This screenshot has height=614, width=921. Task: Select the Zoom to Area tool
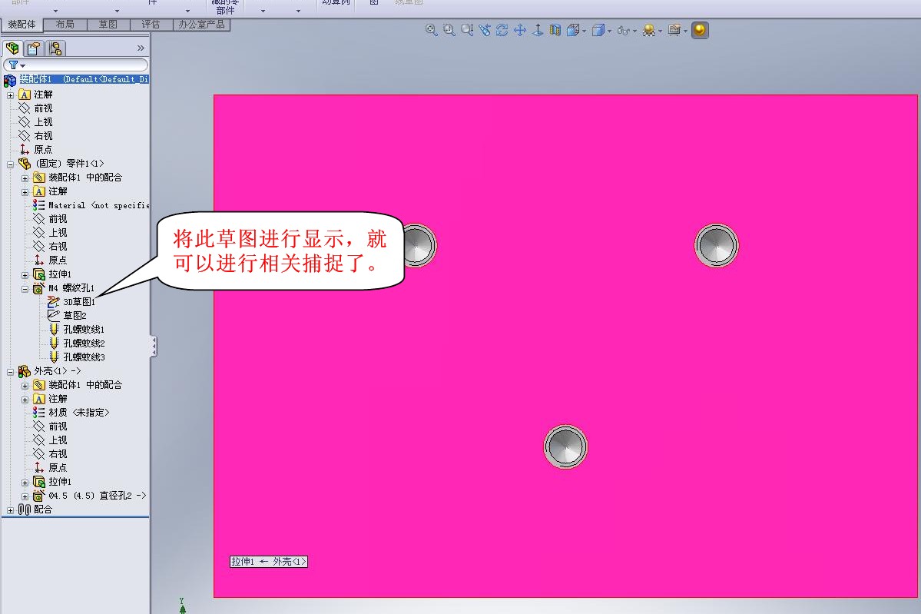pos(449,30)
